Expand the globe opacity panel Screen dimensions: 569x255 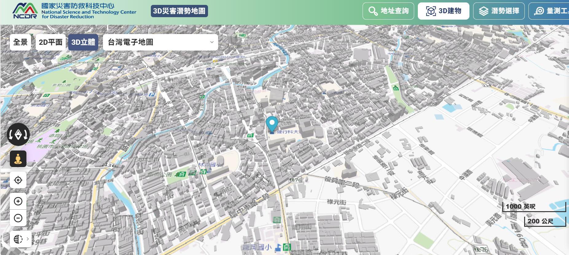coord(21,239)
